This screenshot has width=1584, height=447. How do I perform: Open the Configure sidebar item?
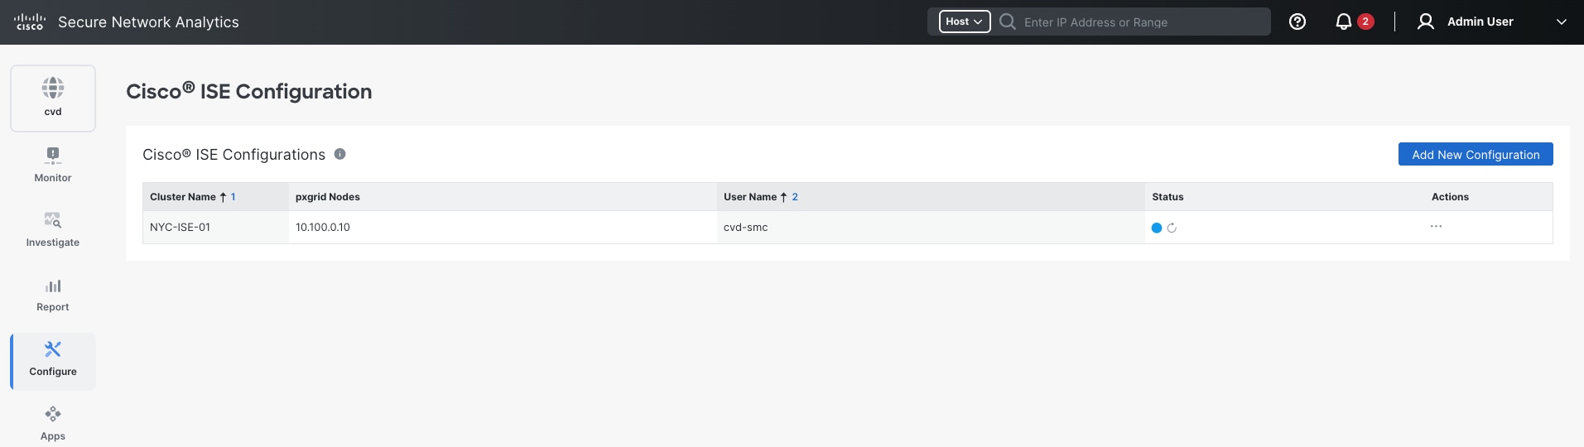(x=53, y=361)
